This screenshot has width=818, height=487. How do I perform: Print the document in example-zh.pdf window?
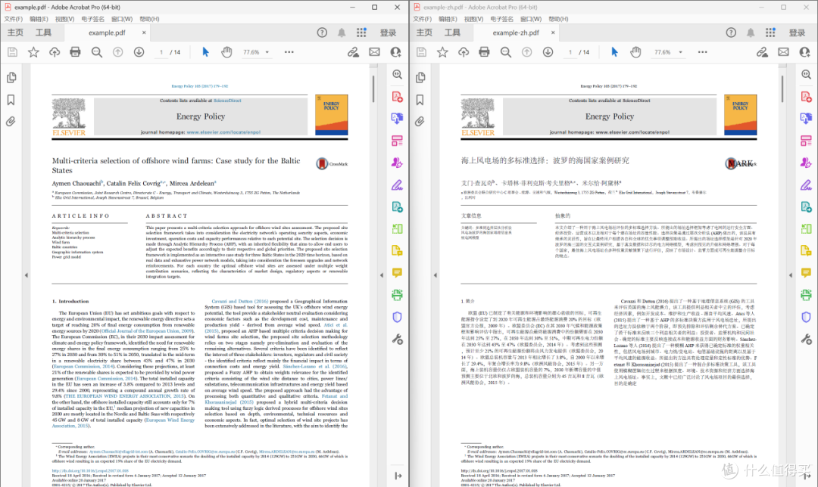pos(484,52)
